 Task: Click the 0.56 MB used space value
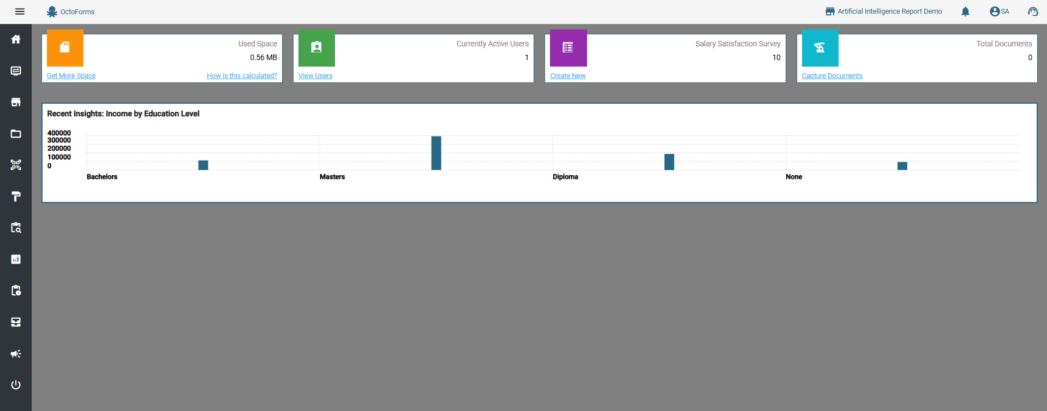264,57
